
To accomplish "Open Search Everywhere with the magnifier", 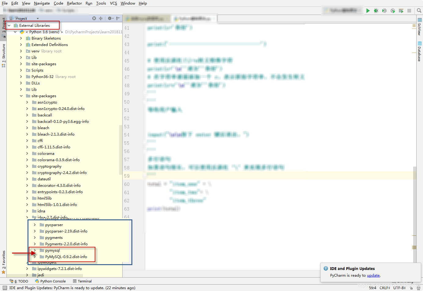I will 419,10.
